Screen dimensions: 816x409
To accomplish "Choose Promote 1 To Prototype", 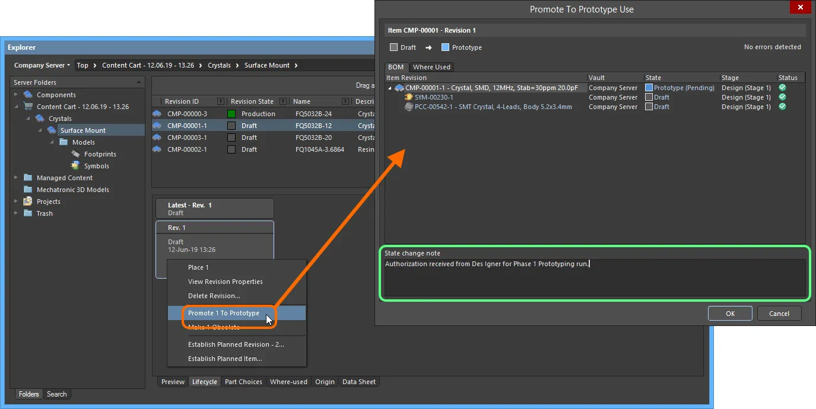I will pos(237,313).
